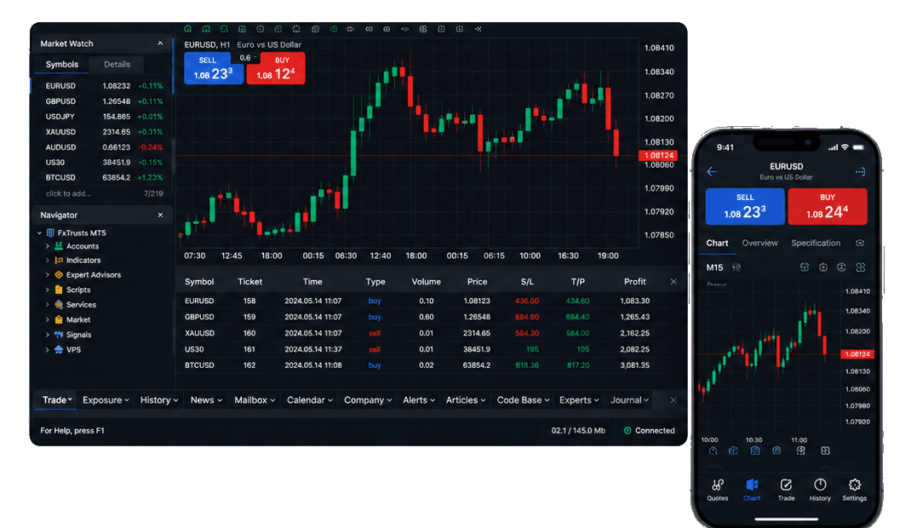Tap the History clock icon on phone
Screen dimensions: 911x528
(x=820, y=485)
